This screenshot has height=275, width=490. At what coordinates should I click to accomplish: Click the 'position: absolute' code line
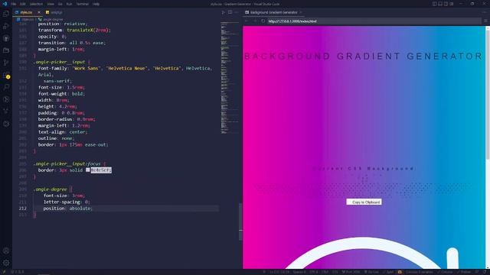(x=68, y=209)
